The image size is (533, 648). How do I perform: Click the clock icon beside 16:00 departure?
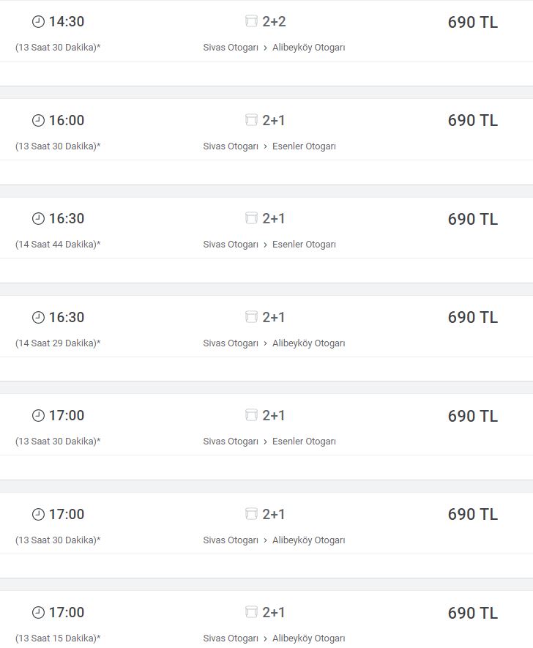pyautogui.click(x=38, y=120)
